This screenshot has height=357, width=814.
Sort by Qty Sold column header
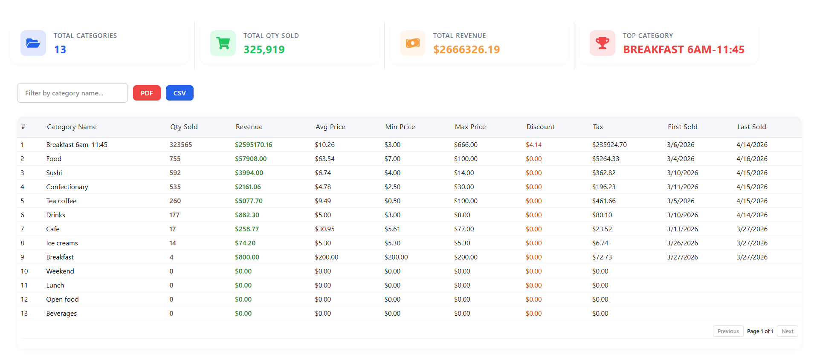[x=184, y=127]
